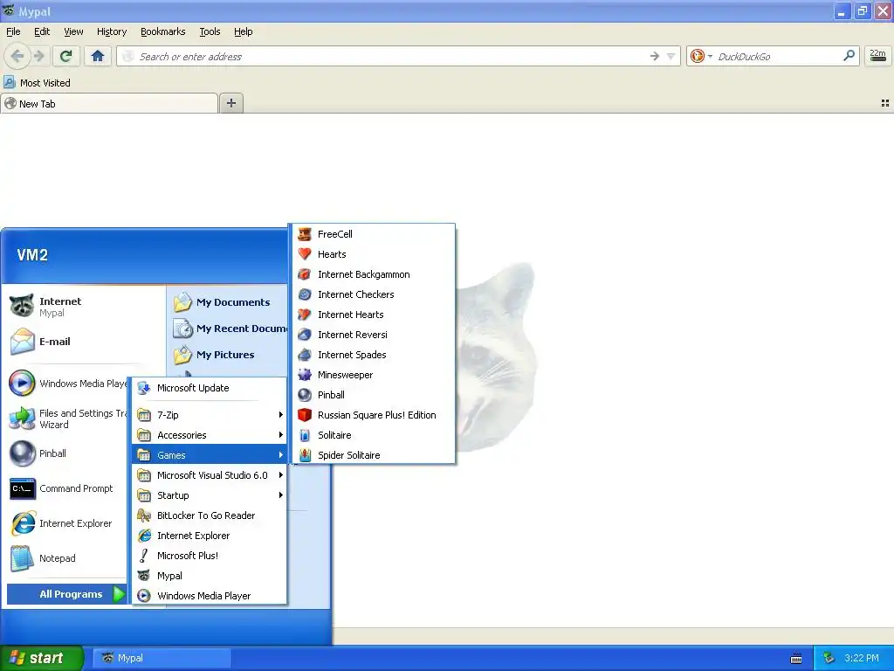
Task: Click the on-screen keyboard tray icon
Action: (796, 659)
